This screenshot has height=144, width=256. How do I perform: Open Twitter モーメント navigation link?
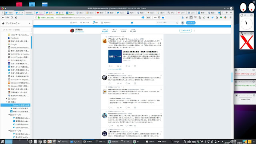click(85, 23)
